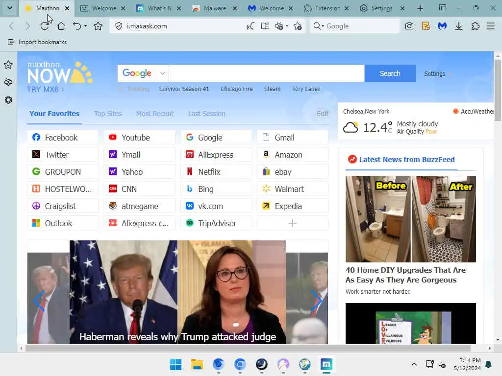Open the Youtube favorite tile
502x376 pixels.
click(139, 138)
